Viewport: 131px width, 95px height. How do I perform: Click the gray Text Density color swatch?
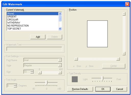pyautogui.click(x=75, y=79)
